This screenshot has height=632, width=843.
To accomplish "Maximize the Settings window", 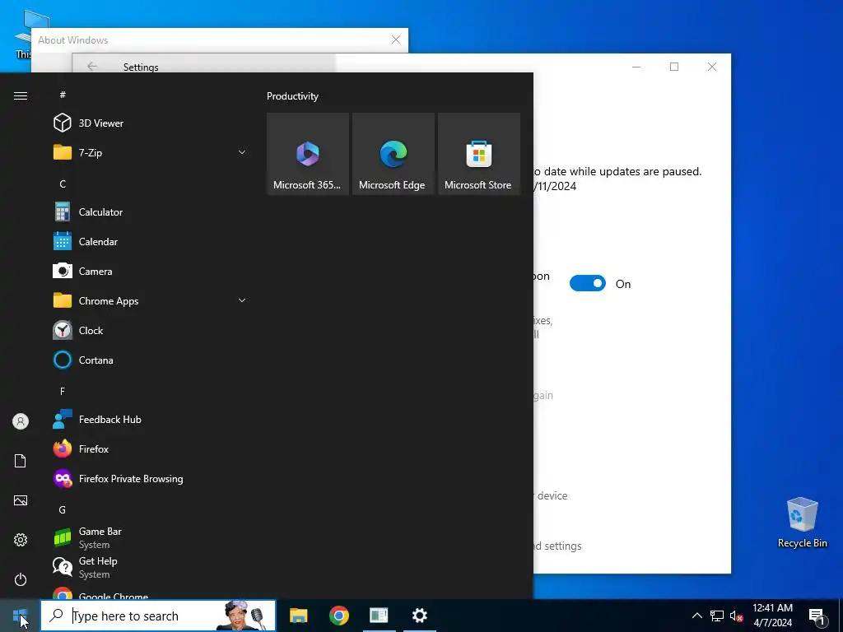I will (x=674, y=67).
